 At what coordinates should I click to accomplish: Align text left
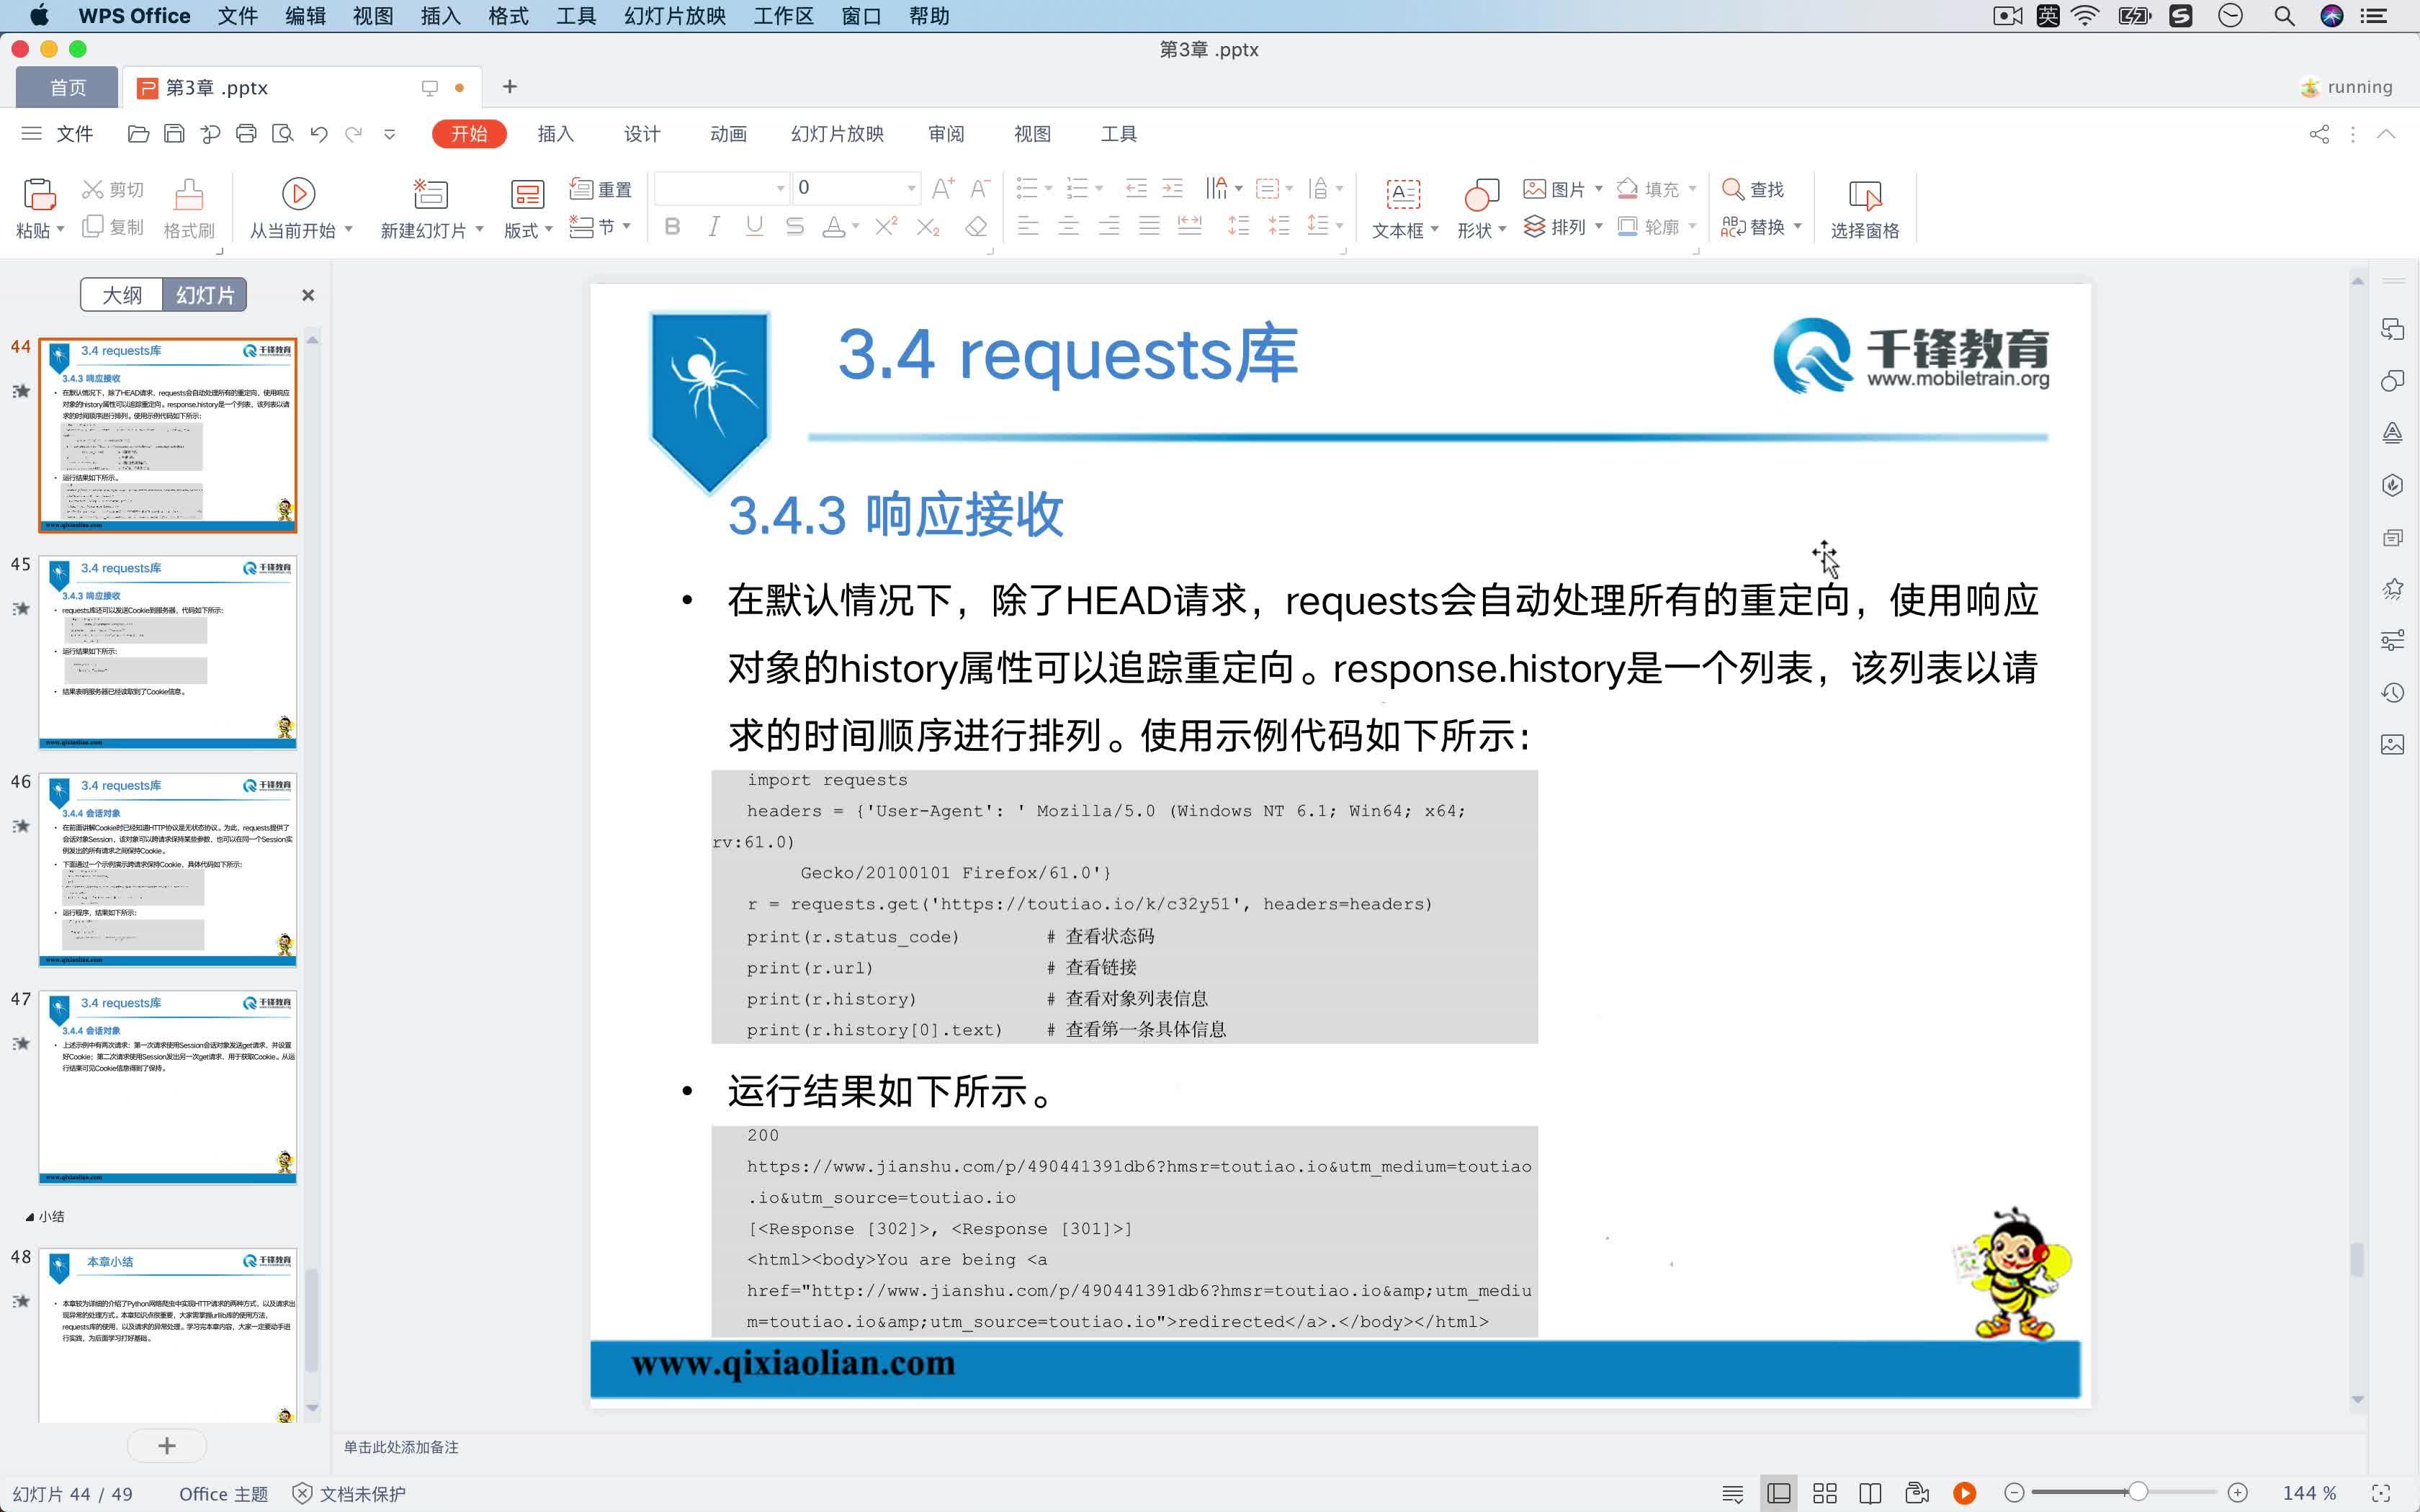coord(1027,227)
